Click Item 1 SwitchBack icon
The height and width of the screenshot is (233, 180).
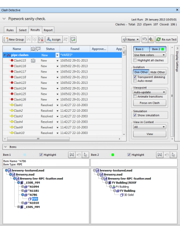pos(78,155)
